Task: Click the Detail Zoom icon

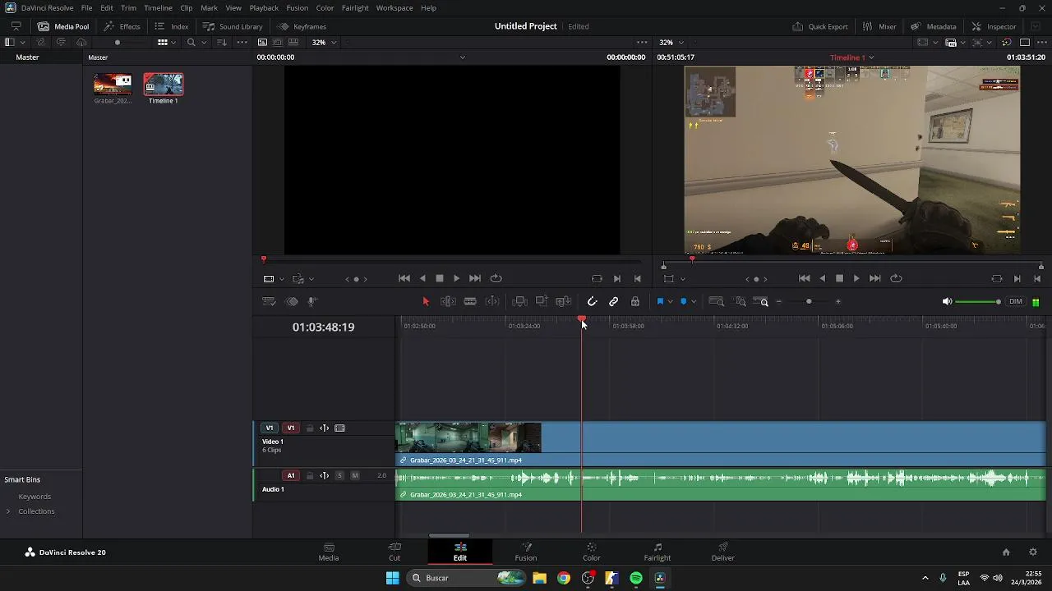Action: tap(741, 301)
